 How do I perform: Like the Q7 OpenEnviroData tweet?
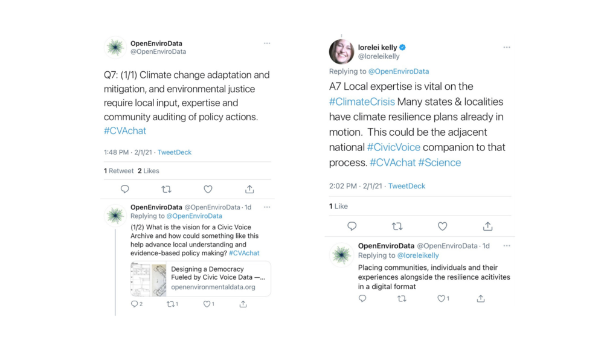click(x=208, y=189)
